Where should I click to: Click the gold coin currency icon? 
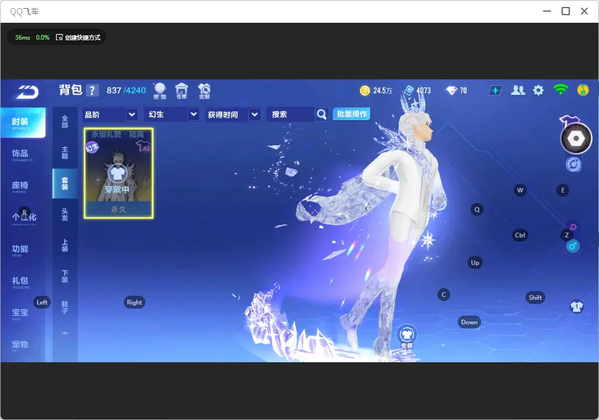[365, 90]
